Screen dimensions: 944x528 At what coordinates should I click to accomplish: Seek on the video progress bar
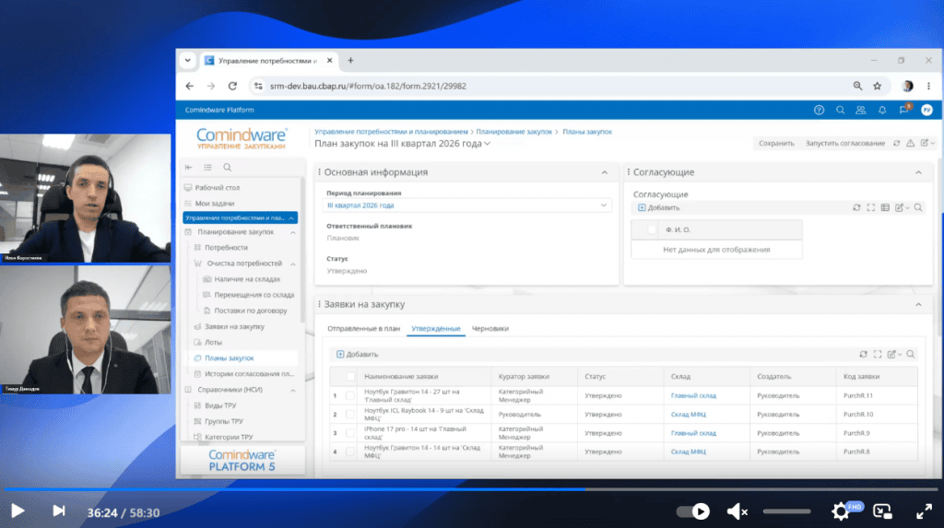coord(472,489)
